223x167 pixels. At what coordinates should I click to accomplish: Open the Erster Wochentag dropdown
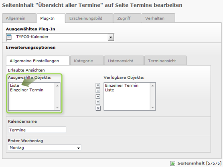[x=45, y=147]
